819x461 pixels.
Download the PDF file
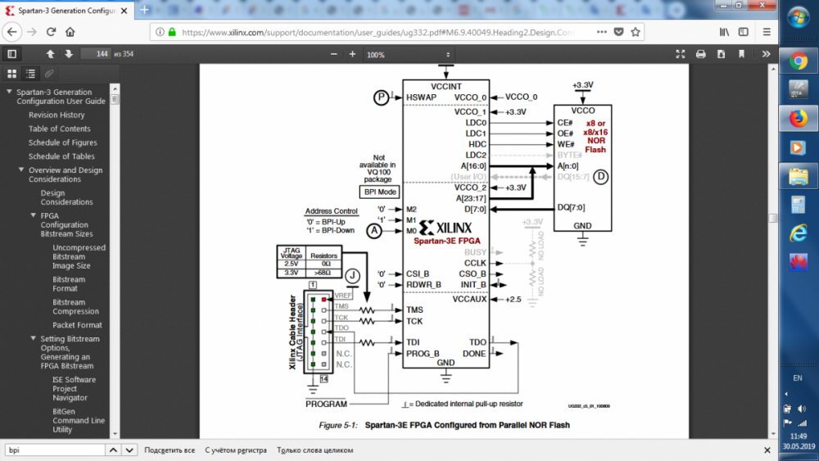tap(721, 54)
